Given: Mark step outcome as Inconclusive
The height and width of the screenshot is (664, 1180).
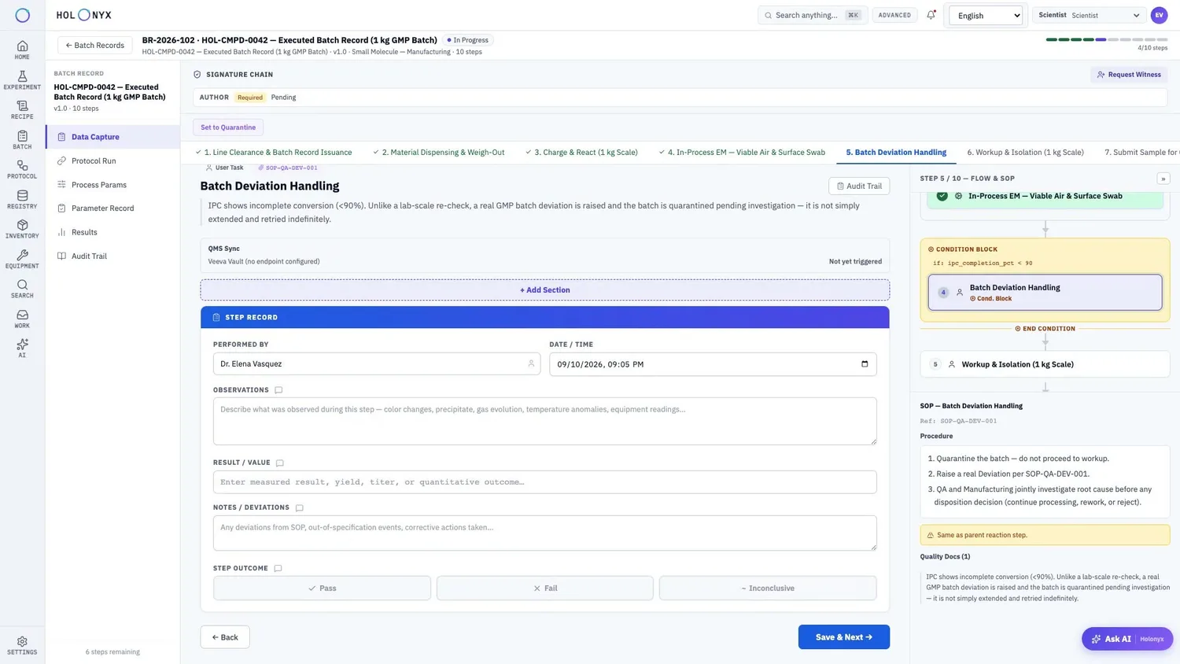Looking at the screenshot, I should [768, 588].
